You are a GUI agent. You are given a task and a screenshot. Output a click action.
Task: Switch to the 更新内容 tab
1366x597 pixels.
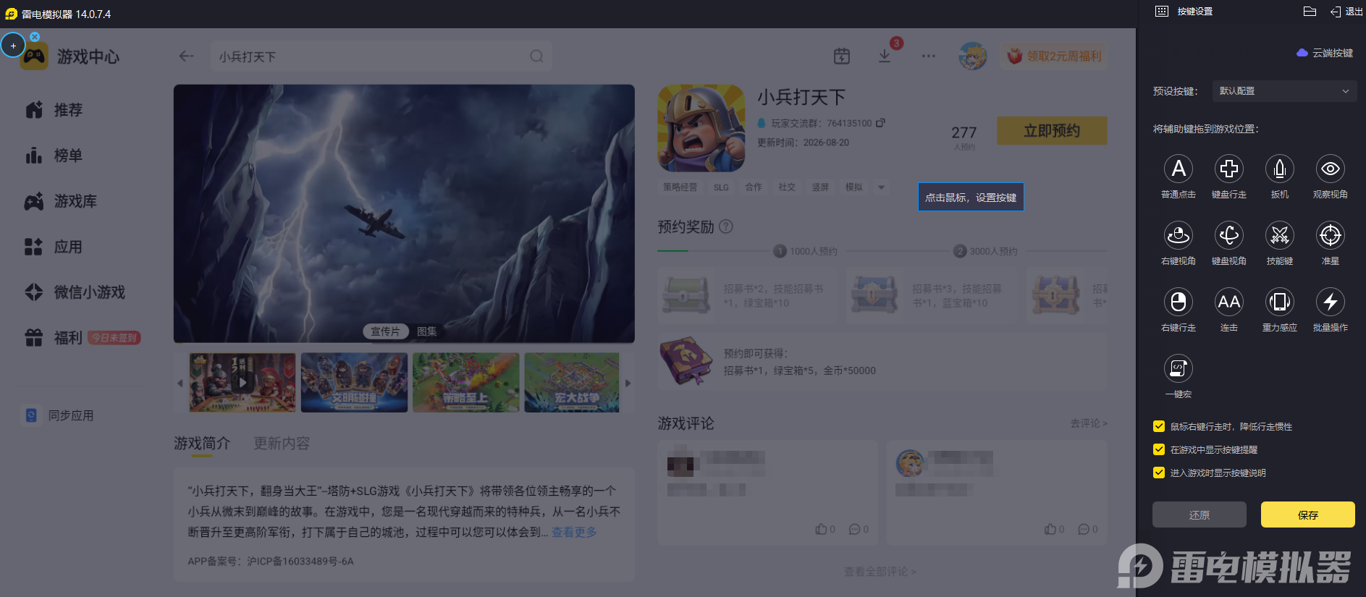(x=282, y=444)
